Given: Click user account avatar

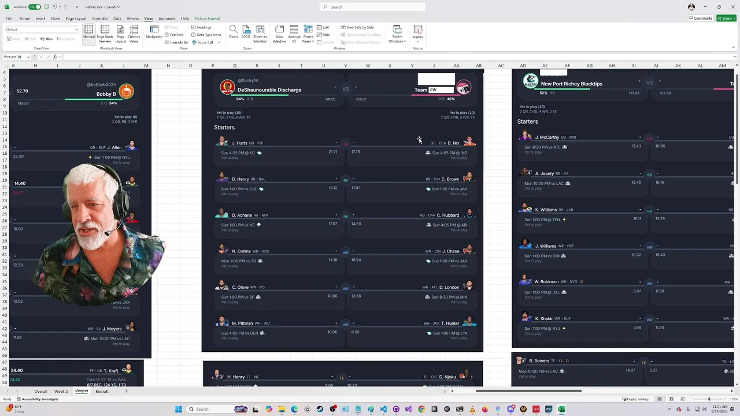Looking at the screenshot, I should coord(691,7).
